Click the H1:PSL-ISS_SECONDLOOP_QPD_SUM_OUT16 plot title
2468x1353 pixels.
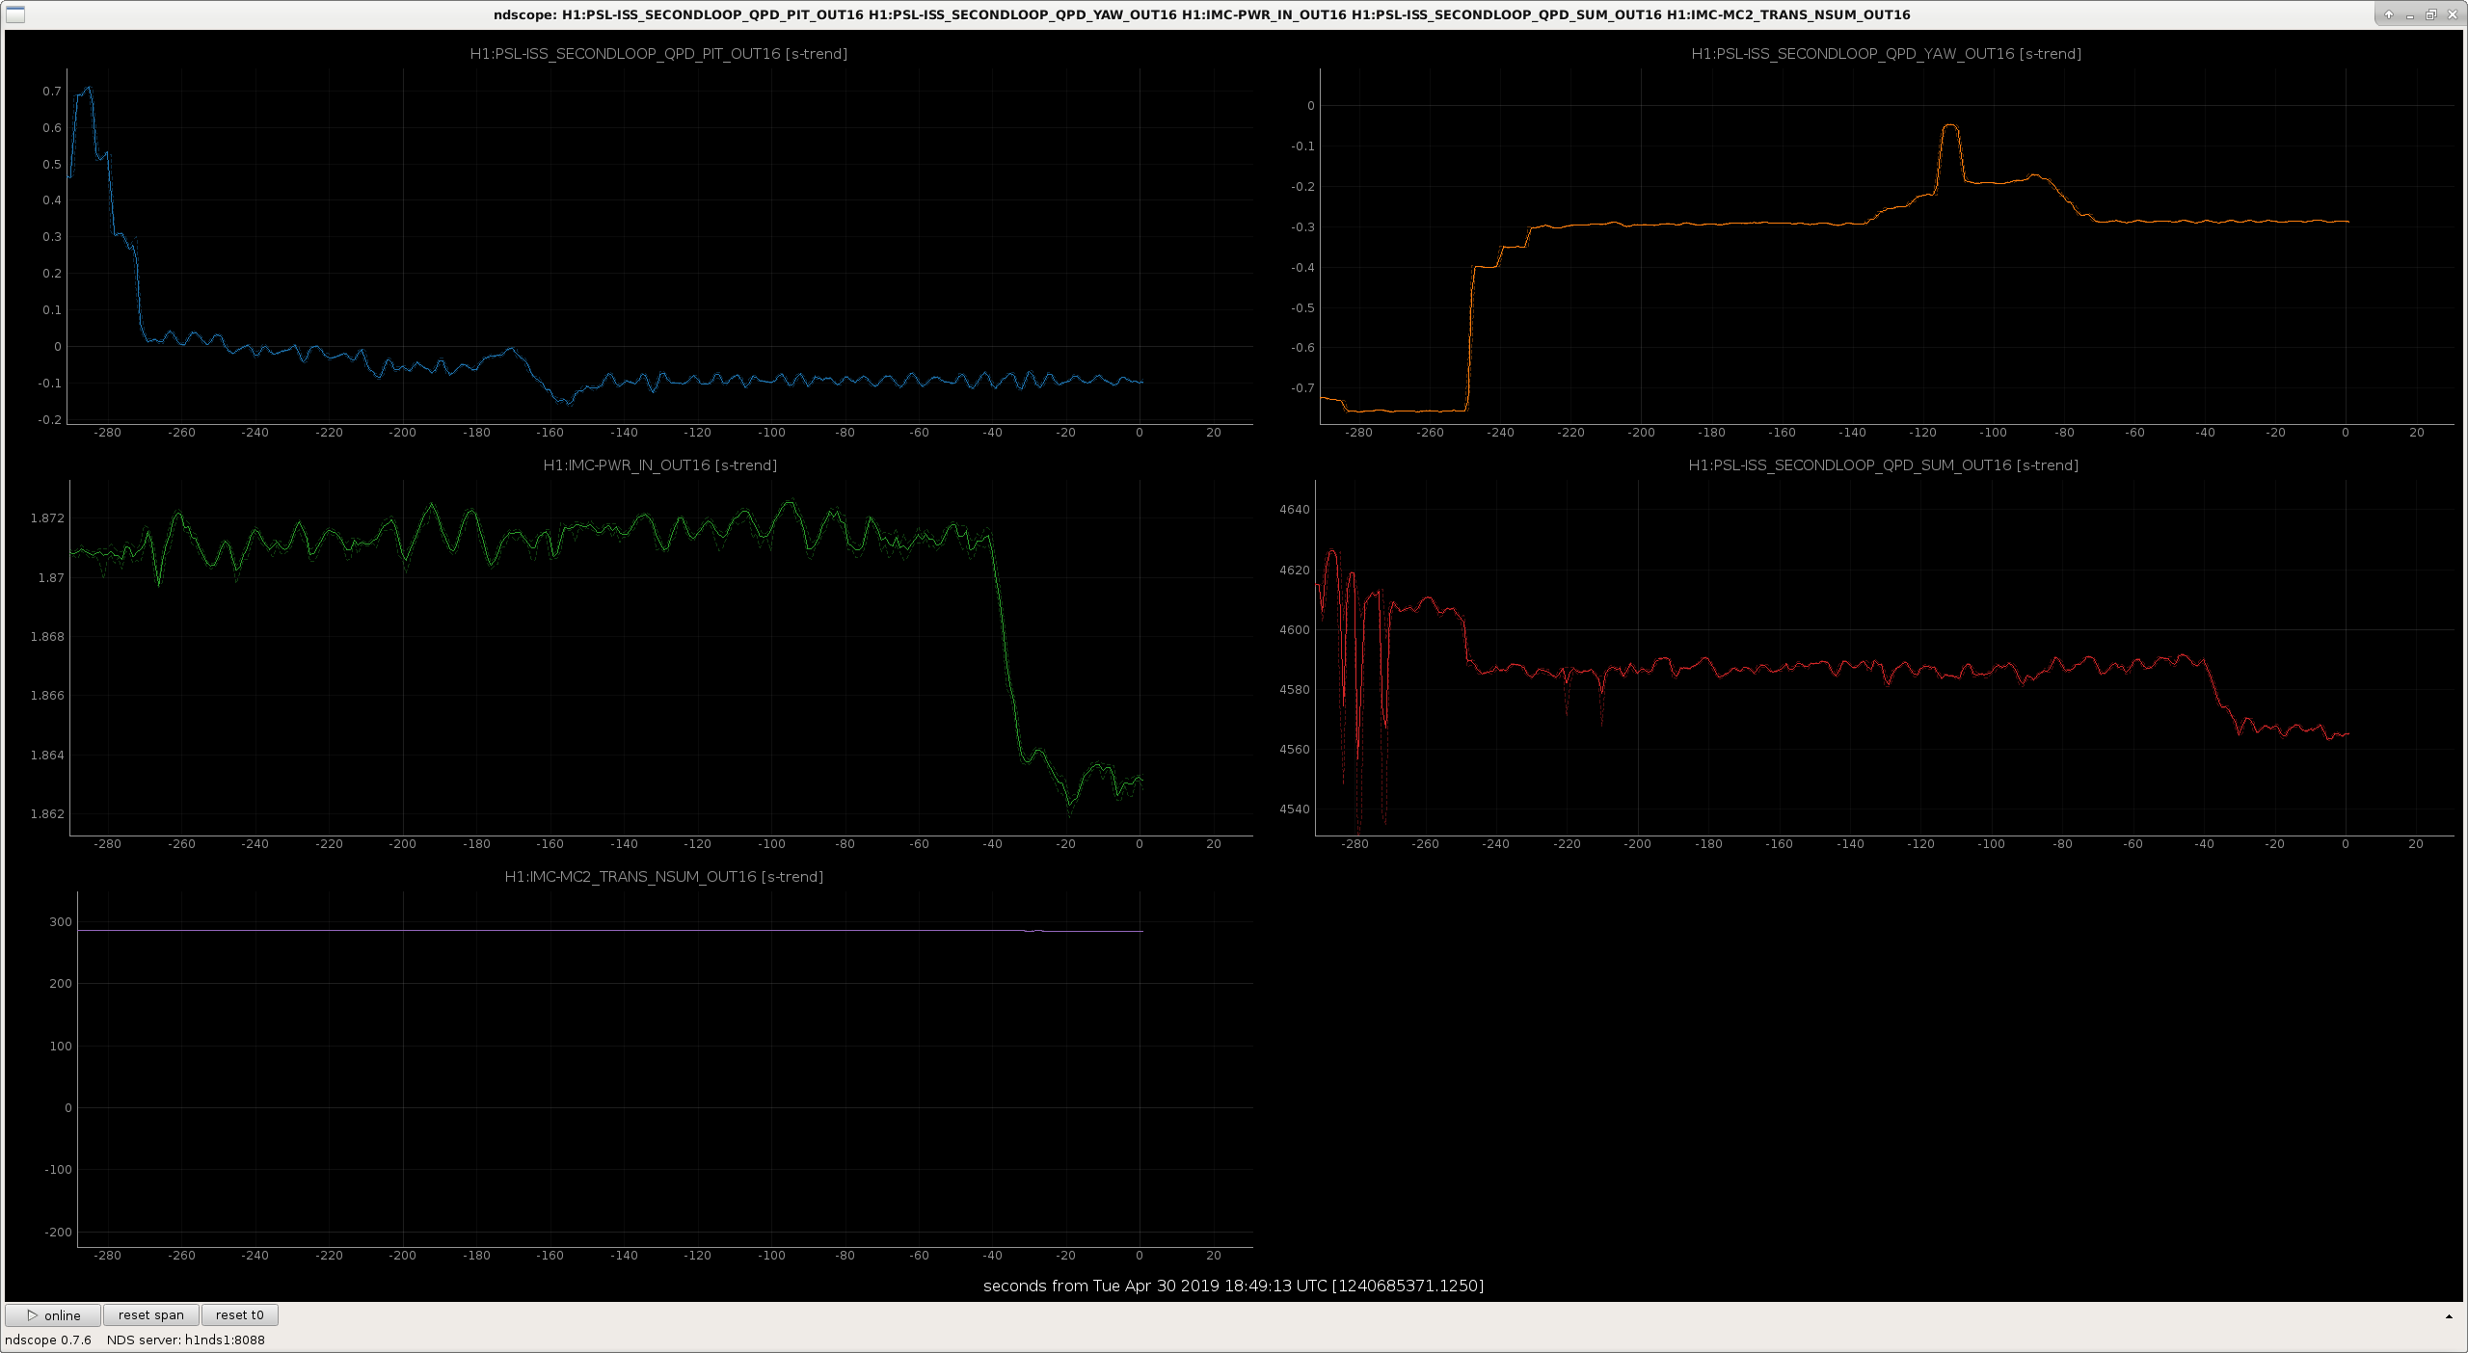[1883, 465]
